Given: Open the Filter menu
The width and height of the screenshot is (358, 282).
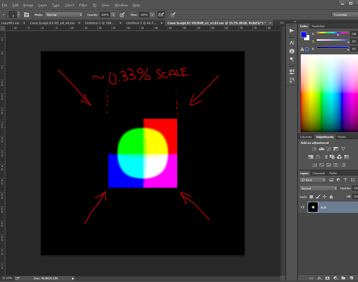Looking at the screenshot, I should (83, 5).
